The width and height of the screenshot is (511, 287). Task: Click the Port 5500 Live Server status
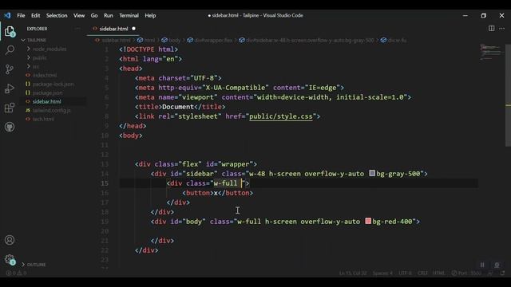click(x=466, y=273)
